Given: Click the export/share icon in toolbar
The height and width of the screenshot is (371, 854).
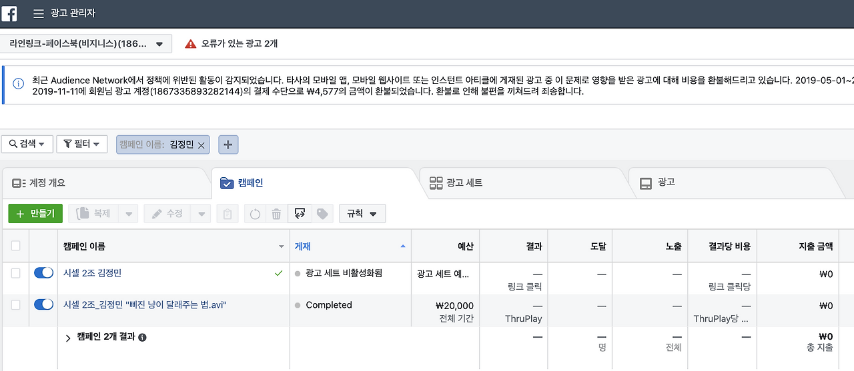Looking at the screenshot, I should point(300,214).
